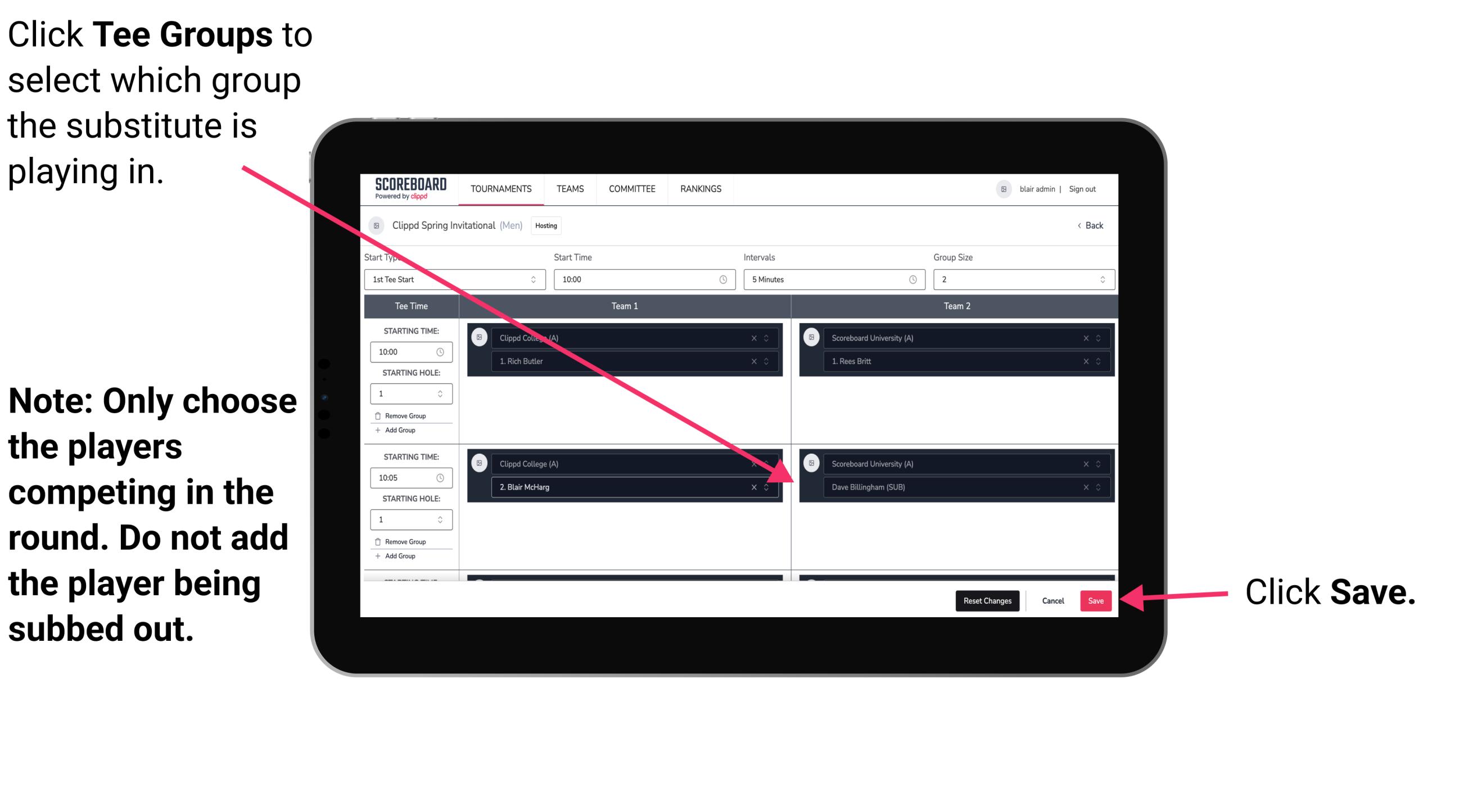Click Cancel button to discard changes
The image size is (1473, 792).
(1051, 600)
